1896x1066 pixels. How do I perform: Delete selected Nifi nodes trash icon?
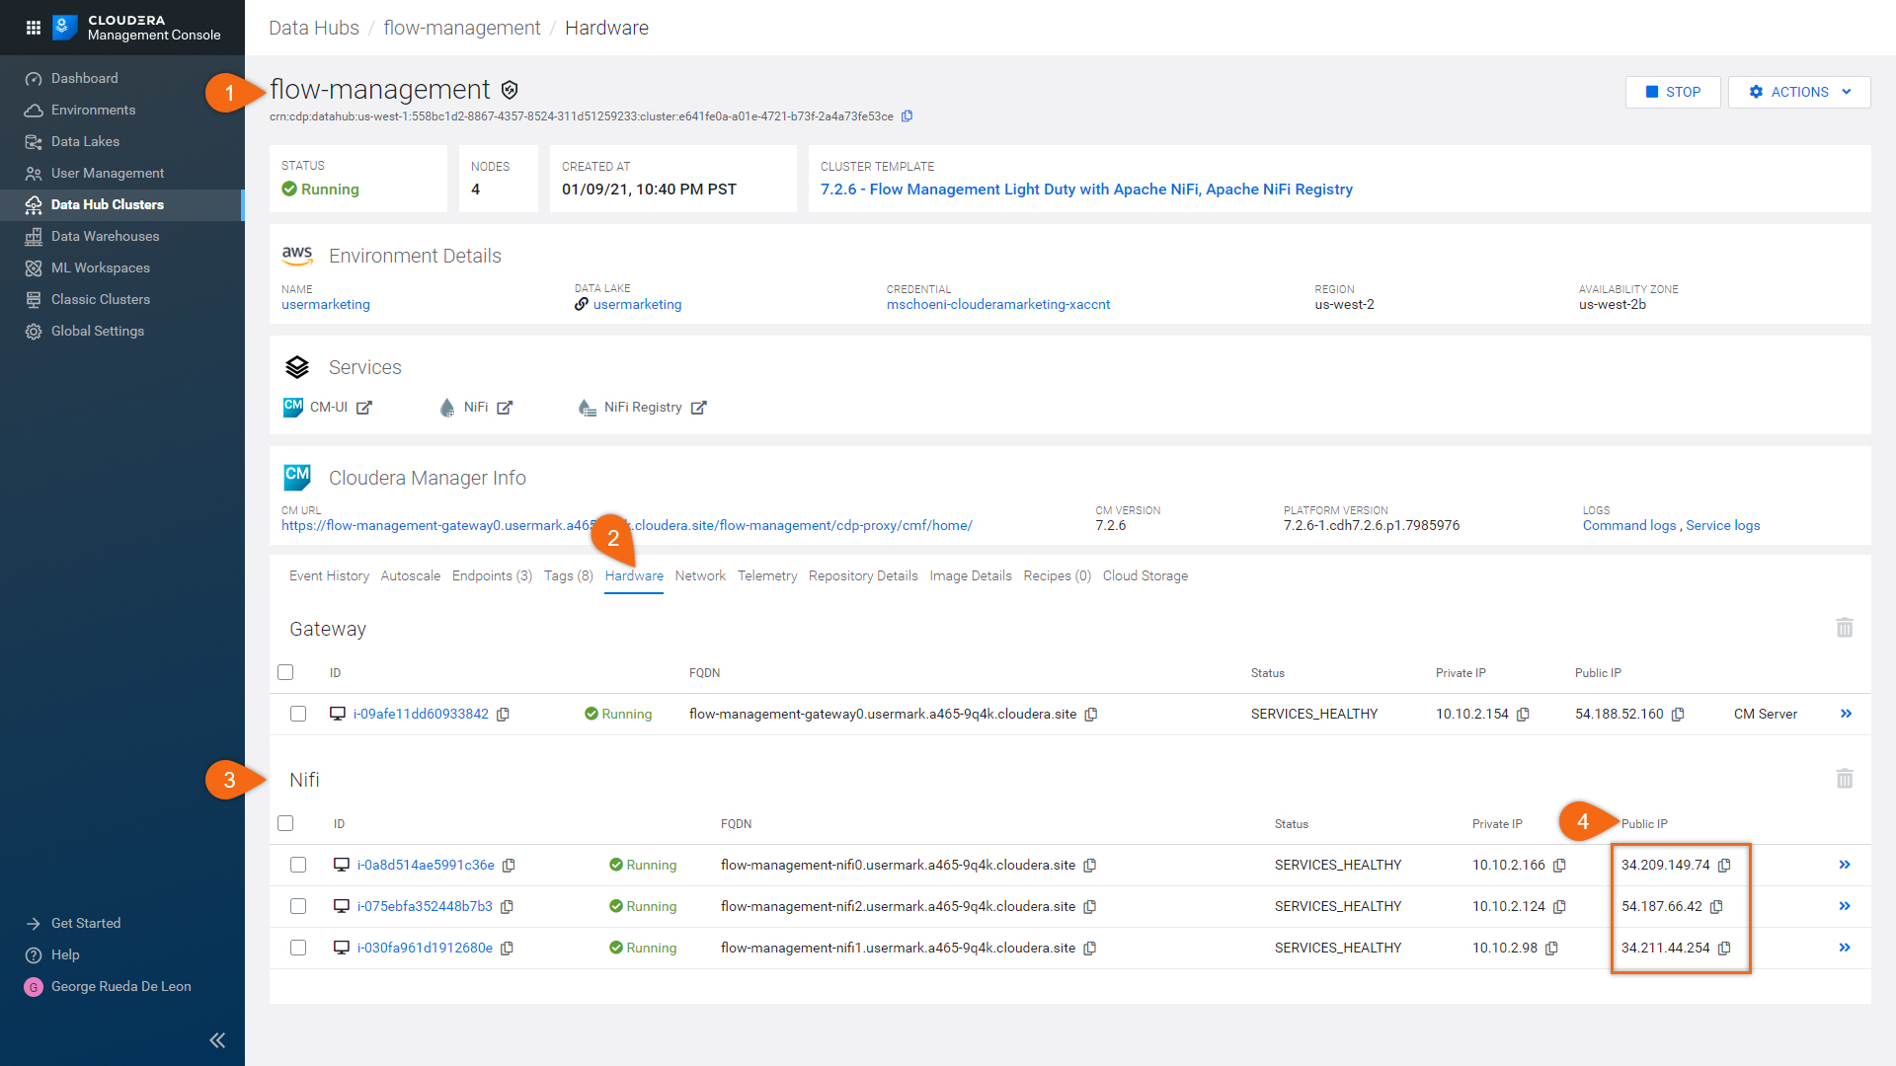[1845, 779]
